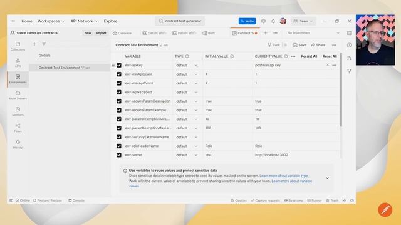Switch to the Contract Test tab
Viewport: 401px width, 225px height.
pos(245,33)
